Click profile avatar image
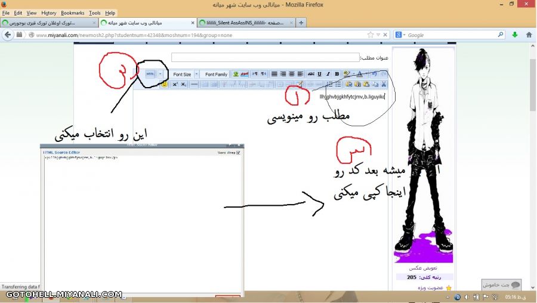The height and width of the screenshot is (303, 537). [x=423, y=156]
